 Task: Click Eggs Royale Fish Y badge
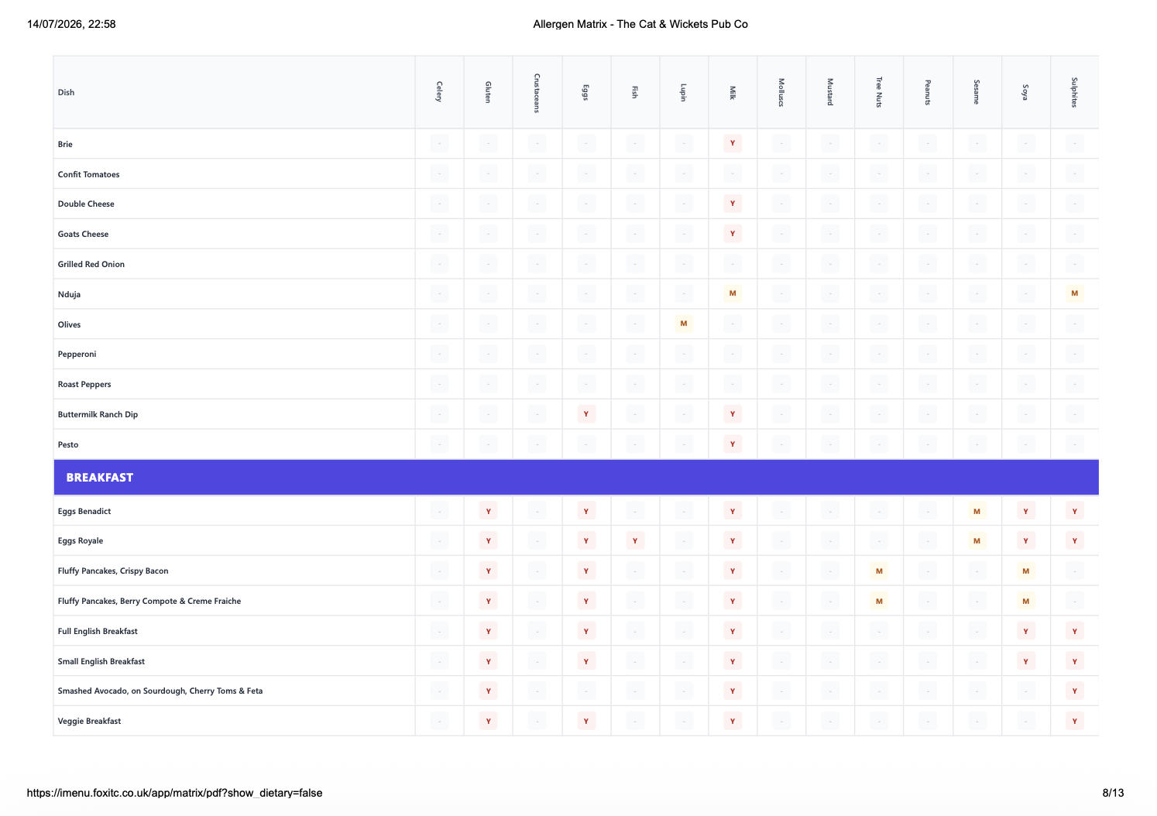[x=635, y=541]
